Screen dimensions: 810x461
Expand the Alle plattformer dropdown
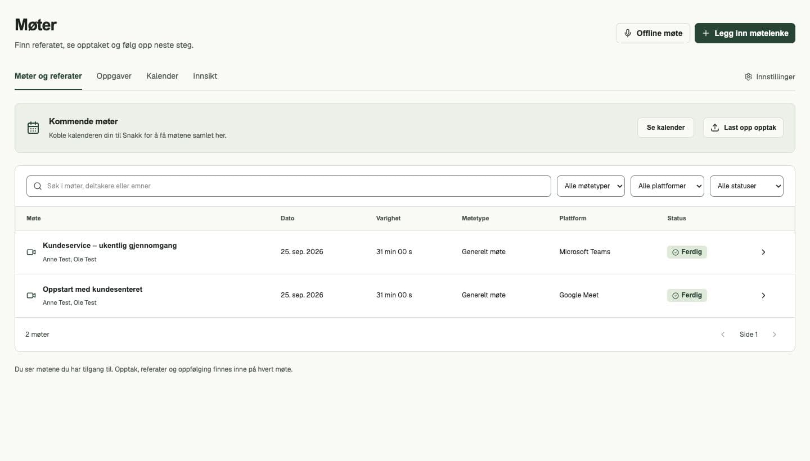coord(667,186)
